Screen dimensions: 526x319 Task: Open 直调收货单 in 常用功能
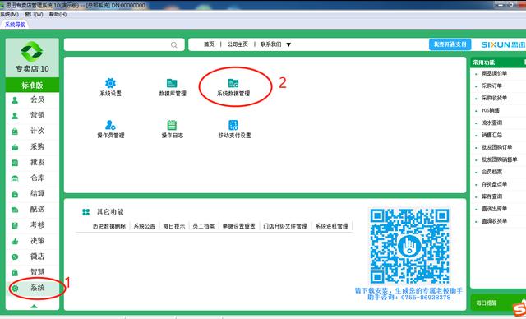(x=495, y=221)
